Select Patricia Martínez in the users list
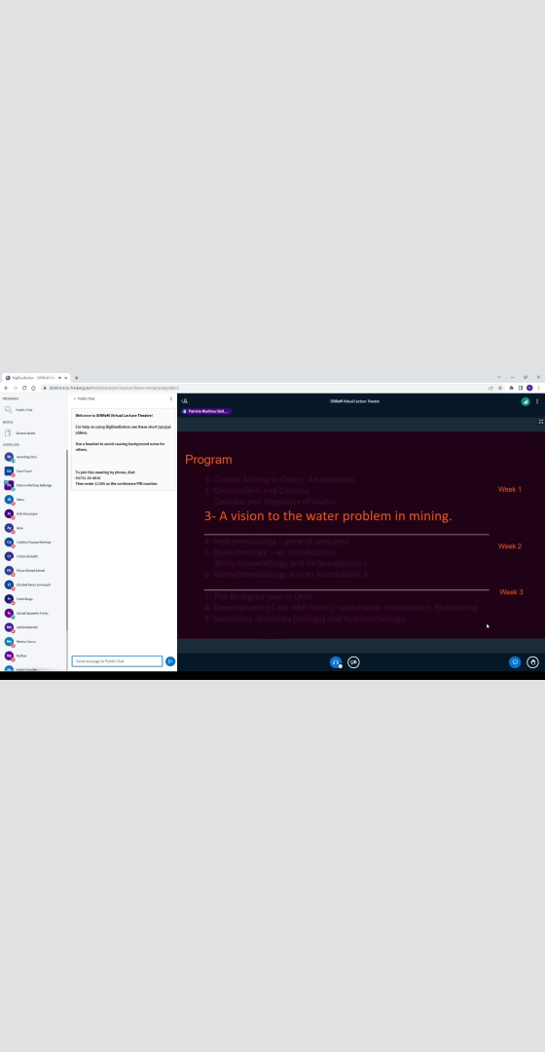Image resolution: width=545 pixels, height=1052 pixels. pyautogui.click(x=33, y=485)
